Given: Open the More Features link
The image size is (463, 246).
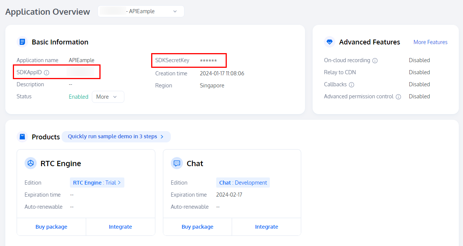Looking at the screenshot, I should pyautogui.click(x=430, y=42).
